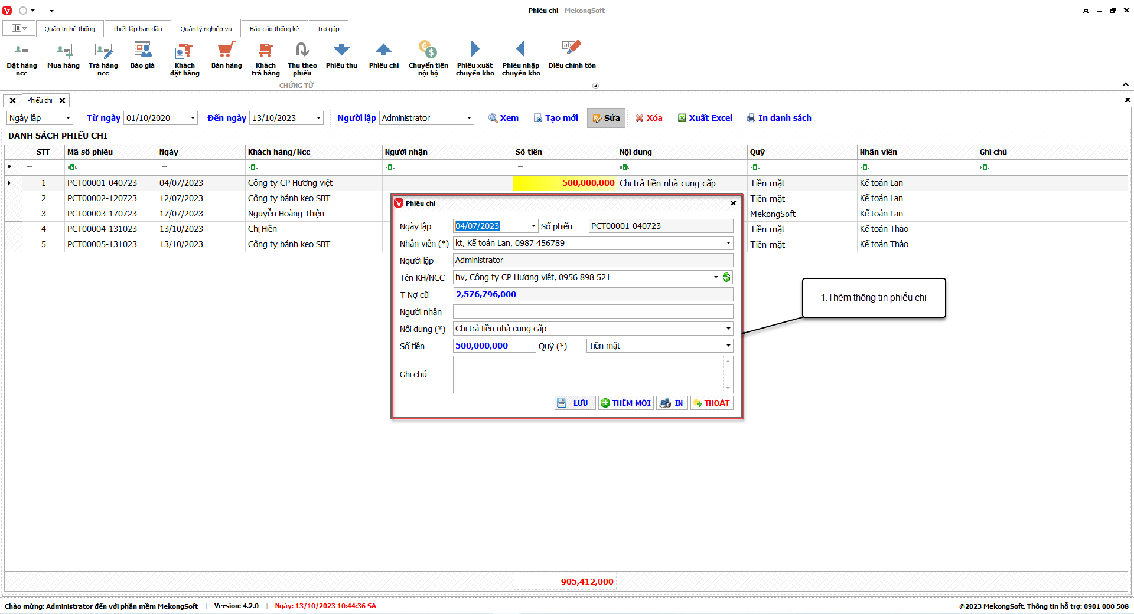Click Xuất Excel in the toolbar
The height and width of the screenshot is (614, 1134).
(705, 118)
